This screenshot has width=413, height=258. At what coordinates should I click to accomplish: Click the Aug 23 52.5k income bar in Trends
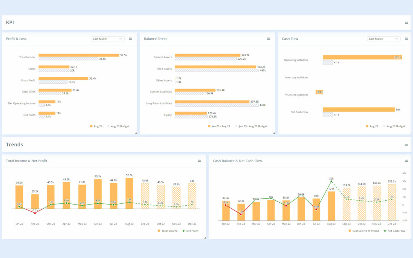[x=129, y=193]
